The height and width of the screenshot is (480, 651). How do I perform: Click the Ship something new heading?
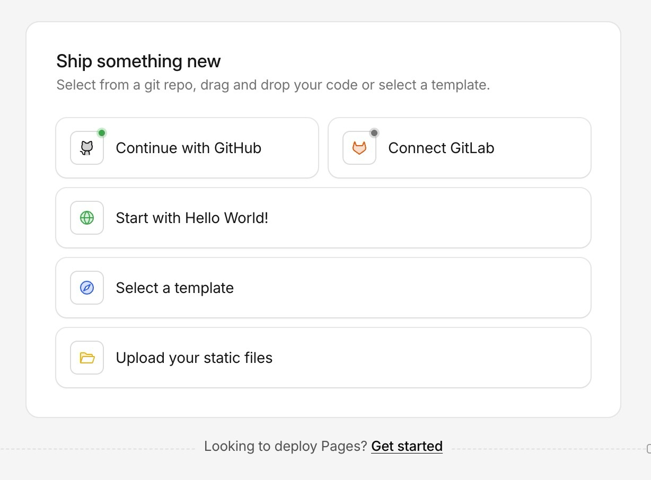(138, 61)
